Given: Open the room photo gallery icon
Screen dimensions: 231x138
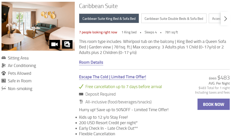Looking at the screenshot, I should 67,44.
